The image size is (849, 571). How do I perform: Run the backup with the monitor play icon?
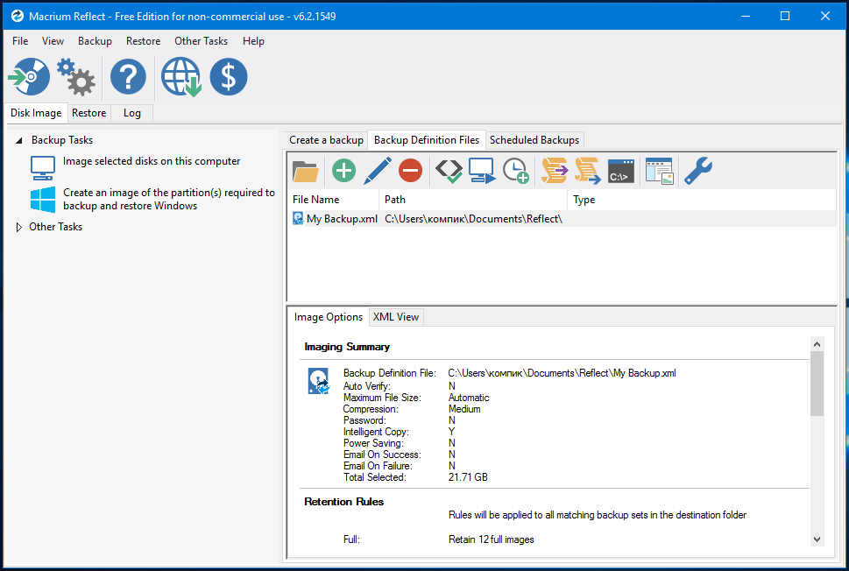pos(482,171)
